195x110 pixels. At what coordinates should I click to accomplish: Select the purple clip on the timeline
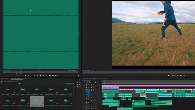click(110, 88)
